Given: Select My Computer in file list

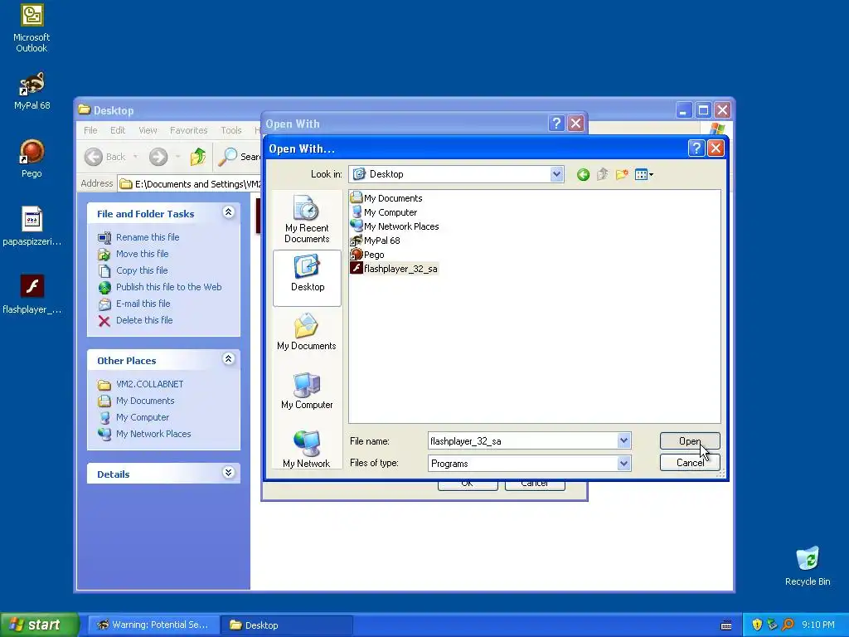Looking at the screenshot, I should pos(384,212).
